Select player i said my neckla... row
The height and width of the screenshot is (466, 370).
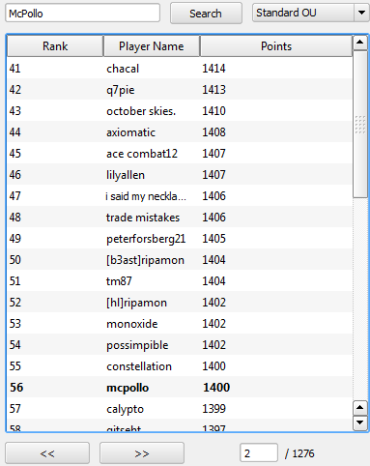[180, 196]
